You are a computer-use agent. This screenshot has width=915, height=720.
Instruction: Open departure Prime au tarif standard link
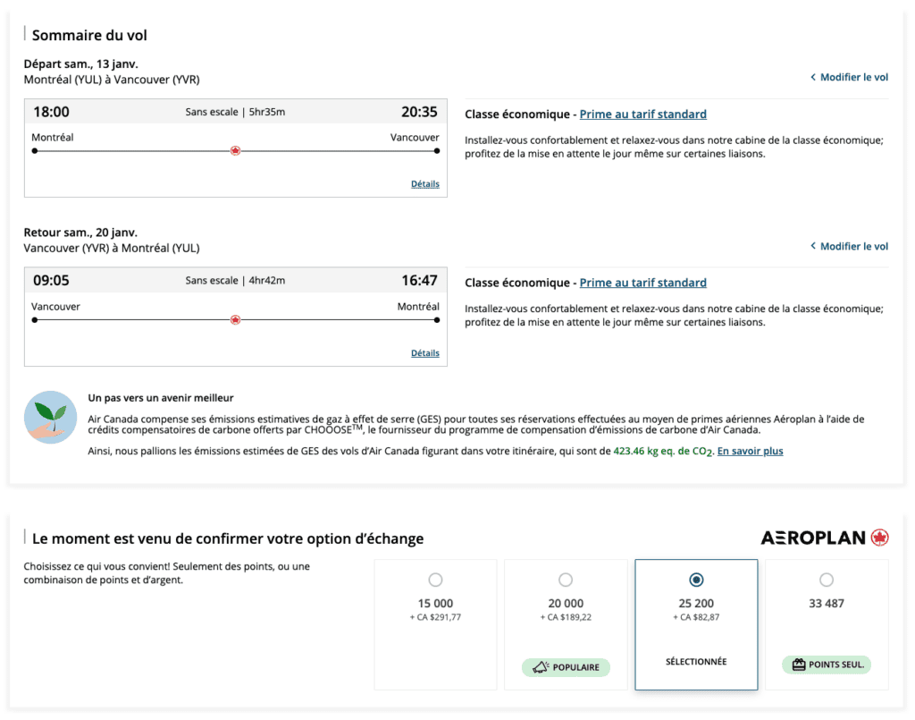click(642, 114)
